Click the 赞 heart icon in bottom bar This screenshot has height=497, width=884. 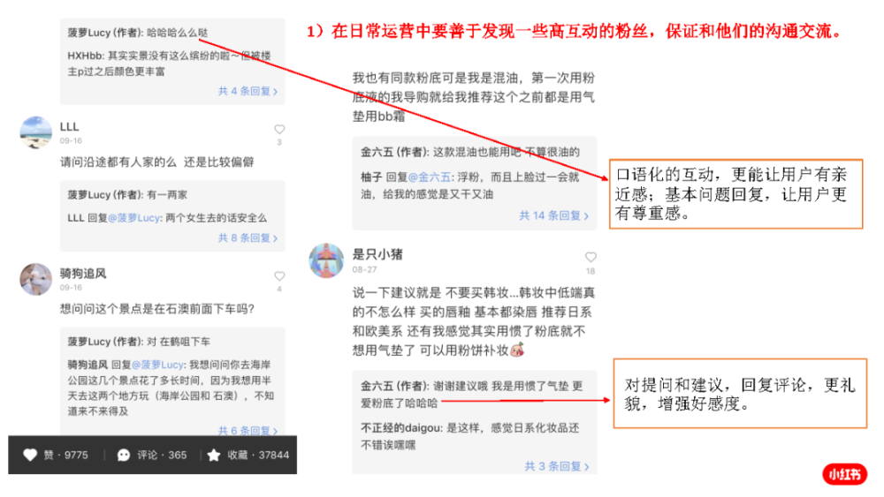coord(30,455)
